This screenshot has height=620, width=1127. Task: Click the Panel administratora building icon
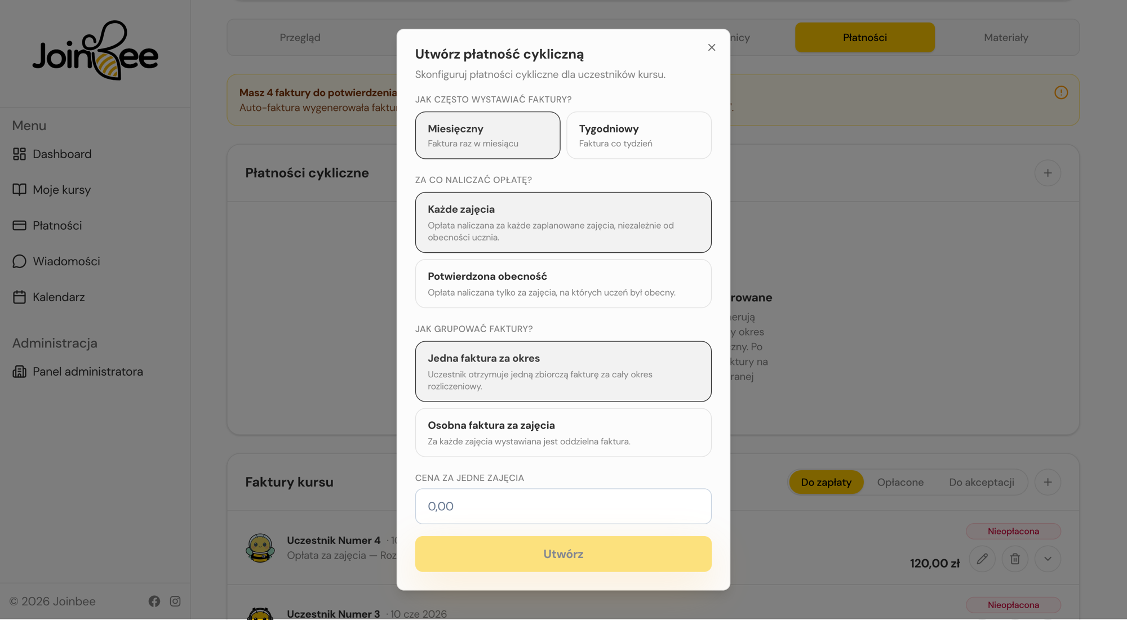pos(20,372)
